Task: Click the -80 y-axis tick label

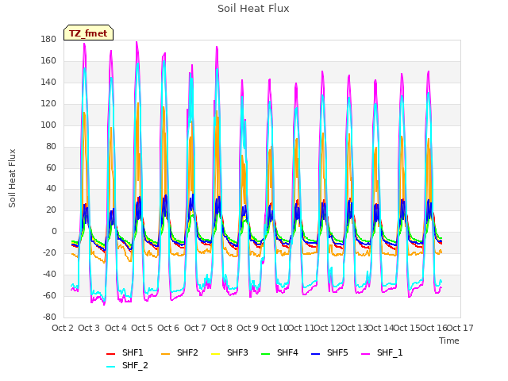Action: pos(49,317)
